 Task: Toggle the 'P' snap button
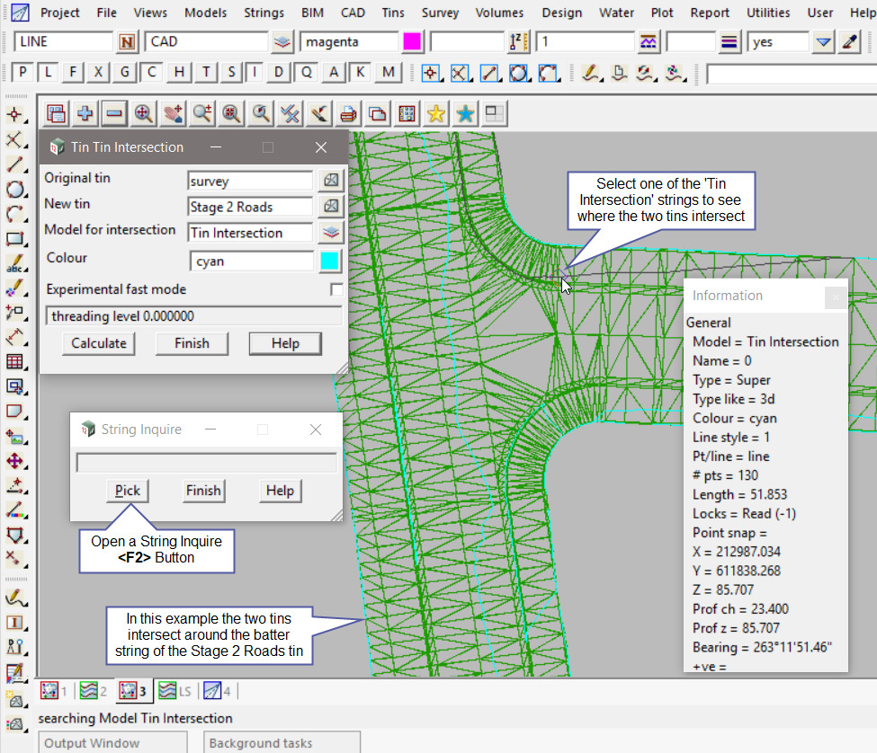23,73
